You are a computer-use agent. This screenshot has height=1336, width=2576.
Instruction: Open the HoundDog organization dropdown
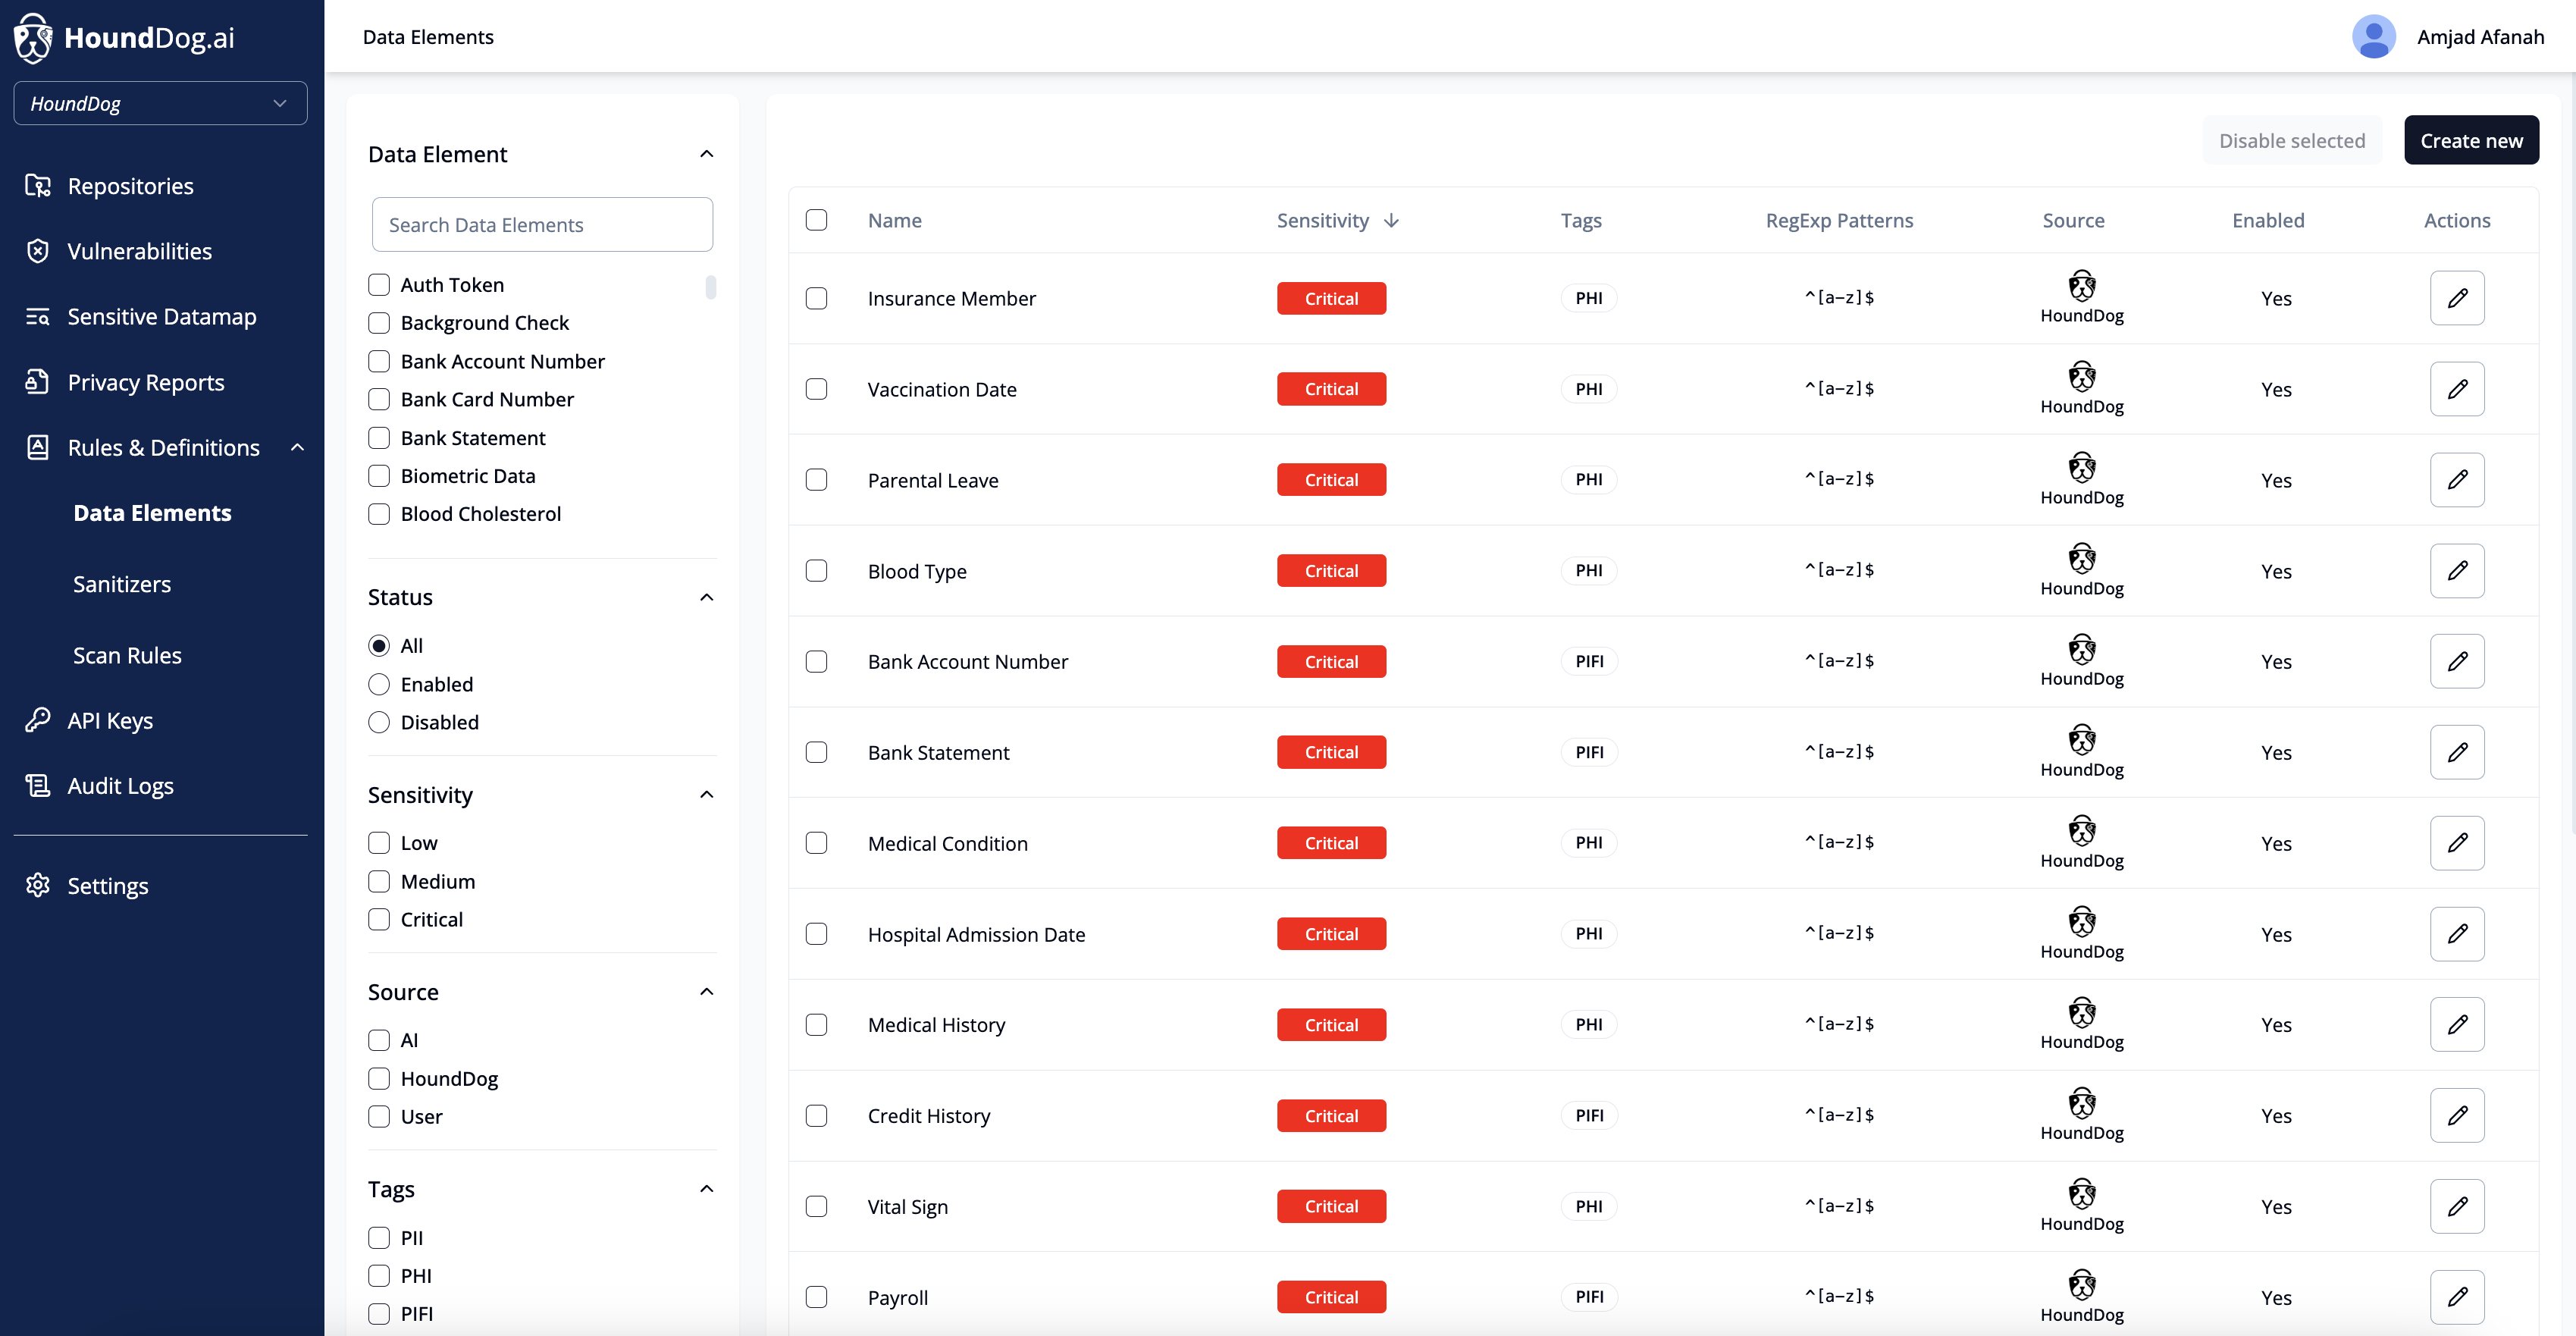[160, 103]
